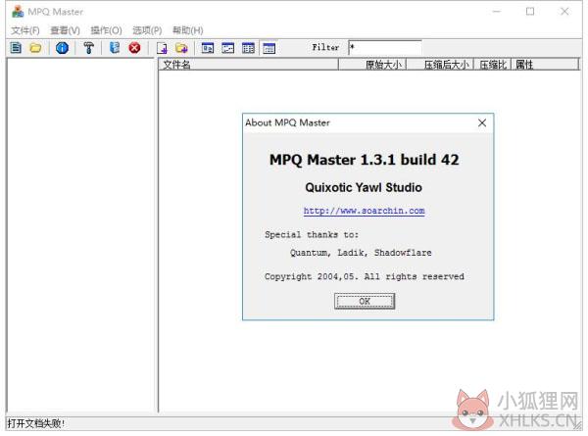Switch to large icons view
The image size is (588, 436).
[x=208, y=48]
